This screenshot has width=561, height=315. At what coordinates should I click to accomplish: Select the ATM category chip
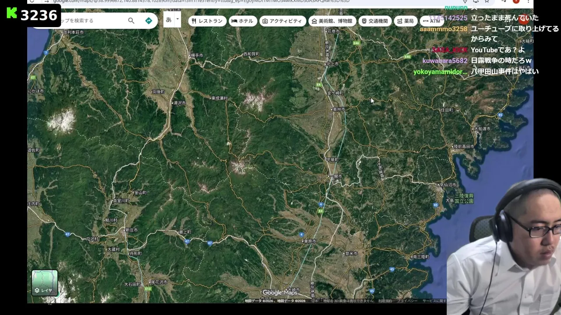pyautogui.click(x=432, y=21)
